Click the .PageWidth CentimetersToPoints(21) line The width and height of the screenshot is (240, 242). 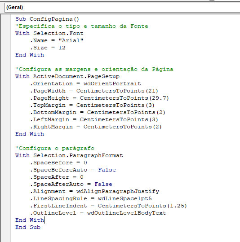click(x=94, y=91)
